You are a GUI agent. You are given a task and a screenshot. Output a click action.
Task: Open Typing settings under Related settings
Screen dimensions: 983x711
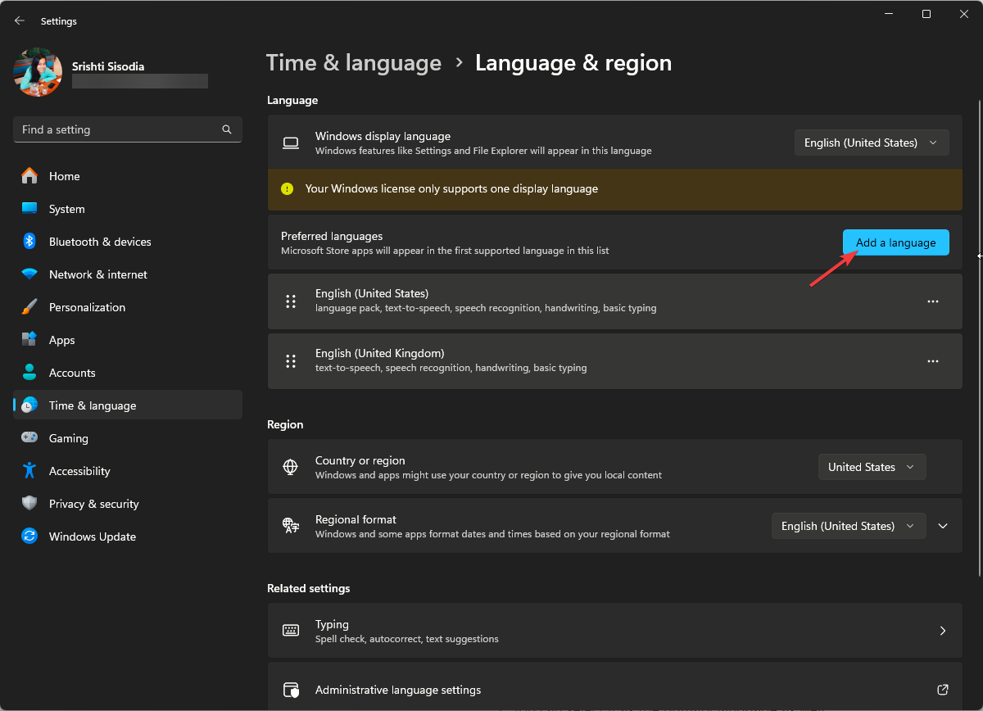pos(614,631)
